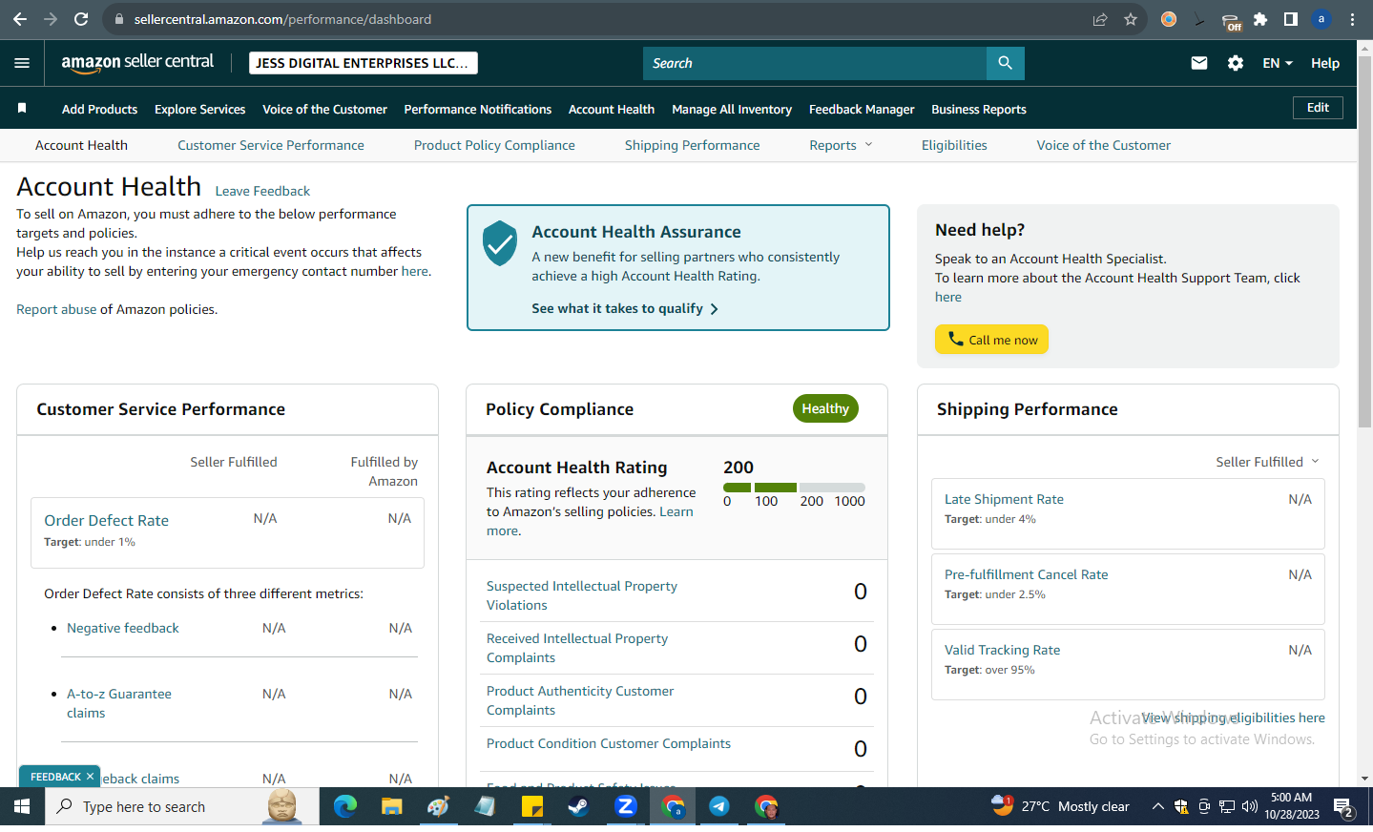Open the Chrome profile avatar
The image size is (1373, 832).
[1321, 19]
